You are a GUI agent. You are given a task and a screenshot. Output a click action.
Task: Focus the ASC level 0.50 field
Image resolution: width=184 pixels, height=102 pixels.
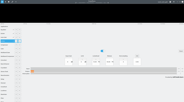click(137, 62)
